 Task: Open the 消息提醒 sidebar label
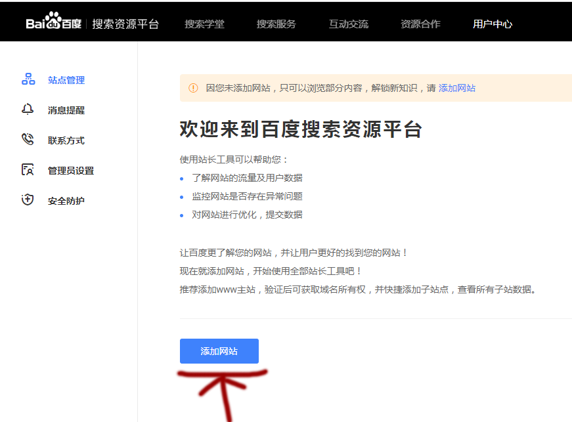click(66, 110)
